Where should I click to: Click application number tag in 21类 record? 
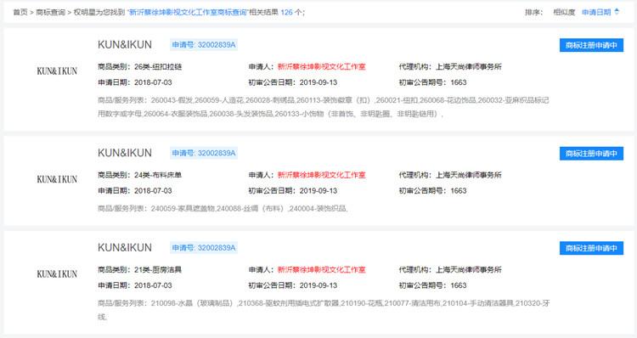pyautogui.click(x=204, y=247)
